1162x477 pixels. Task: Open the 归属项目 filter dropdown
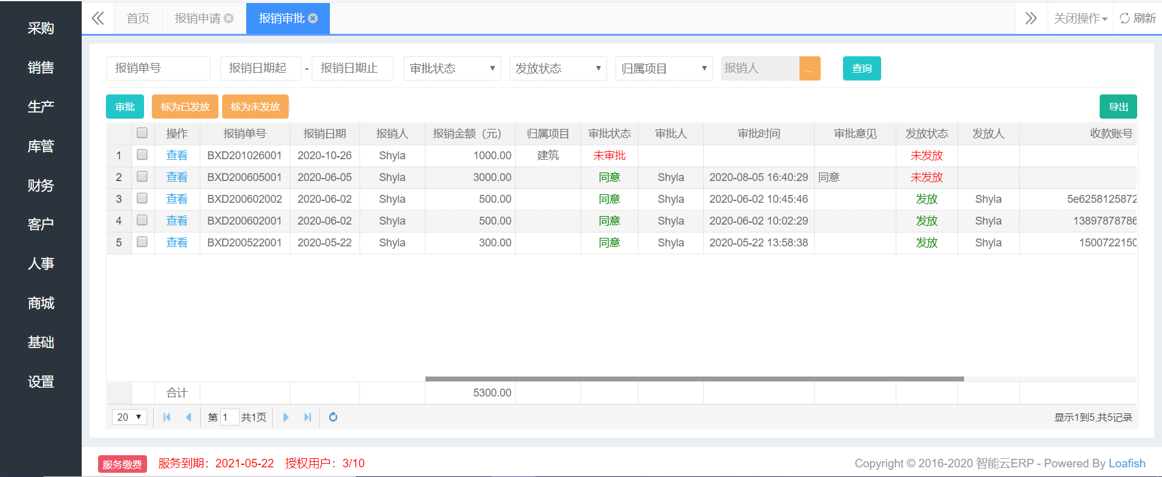[x=664, y=68]
